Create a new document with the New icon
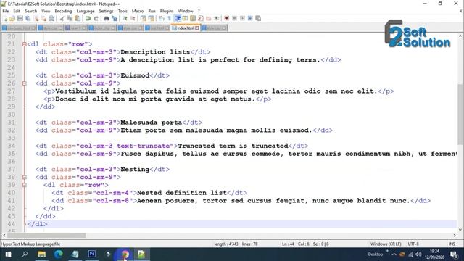The image size is (464, 261). click(x=5, y=18)
